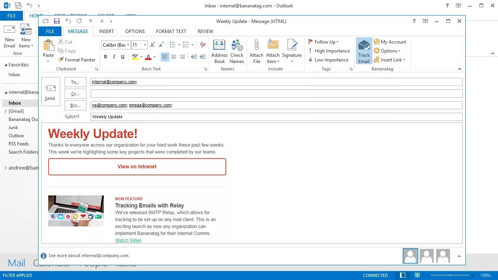The height and width of the screenshot is (280, 498).
Task: Click Normal view icon in status bar
Action: coord(403,275)
